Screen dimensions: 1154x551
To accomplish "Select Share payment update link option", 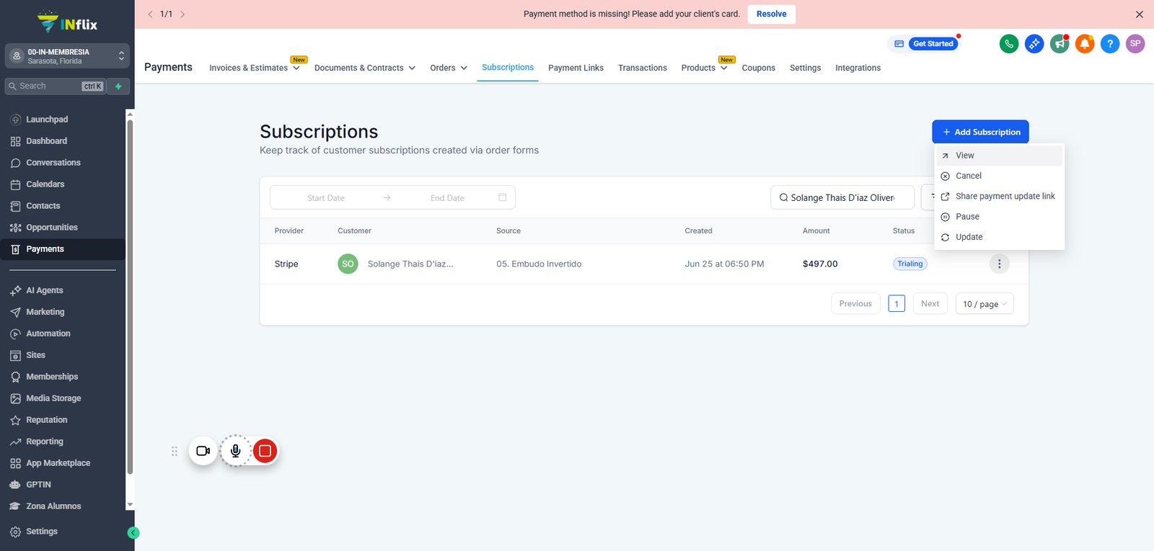I will 1000,196.
